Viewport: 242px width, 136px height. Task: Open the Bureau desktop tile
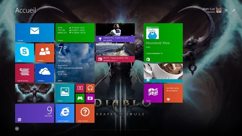pyautogui.click(x=35, y=93)
